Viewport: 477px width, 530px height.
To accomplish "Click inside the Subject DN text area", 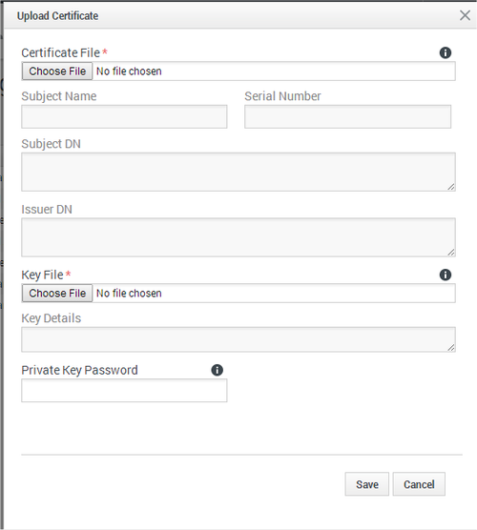I will tap(238, 172).
